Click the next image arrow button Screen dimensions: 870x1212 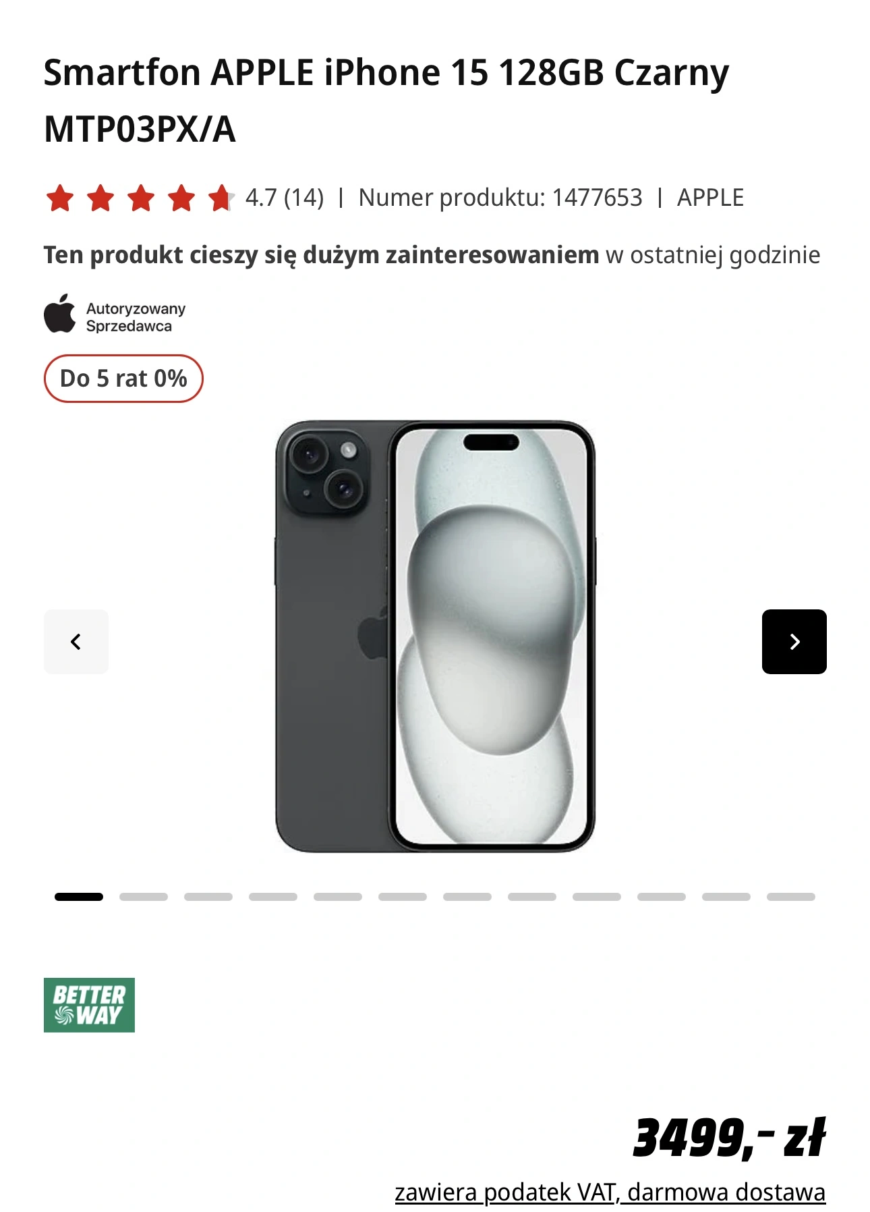tap(794, 641)
